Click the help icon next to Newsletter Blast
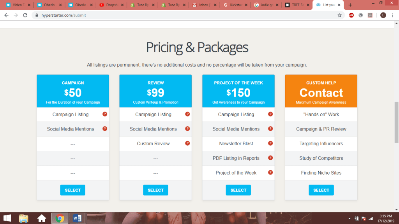 [x=270, y=143]
